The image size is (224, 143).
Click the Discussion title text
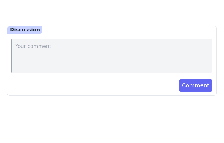[25, 30]
